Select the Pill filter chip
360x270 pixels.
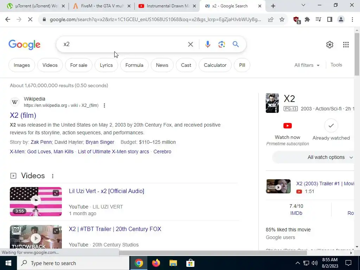tap(242, 65)
